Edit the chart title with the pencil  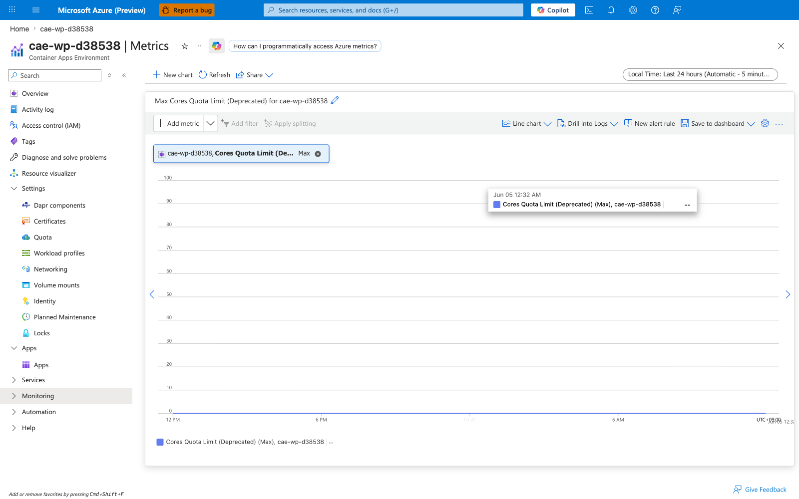tap(335, 100)
